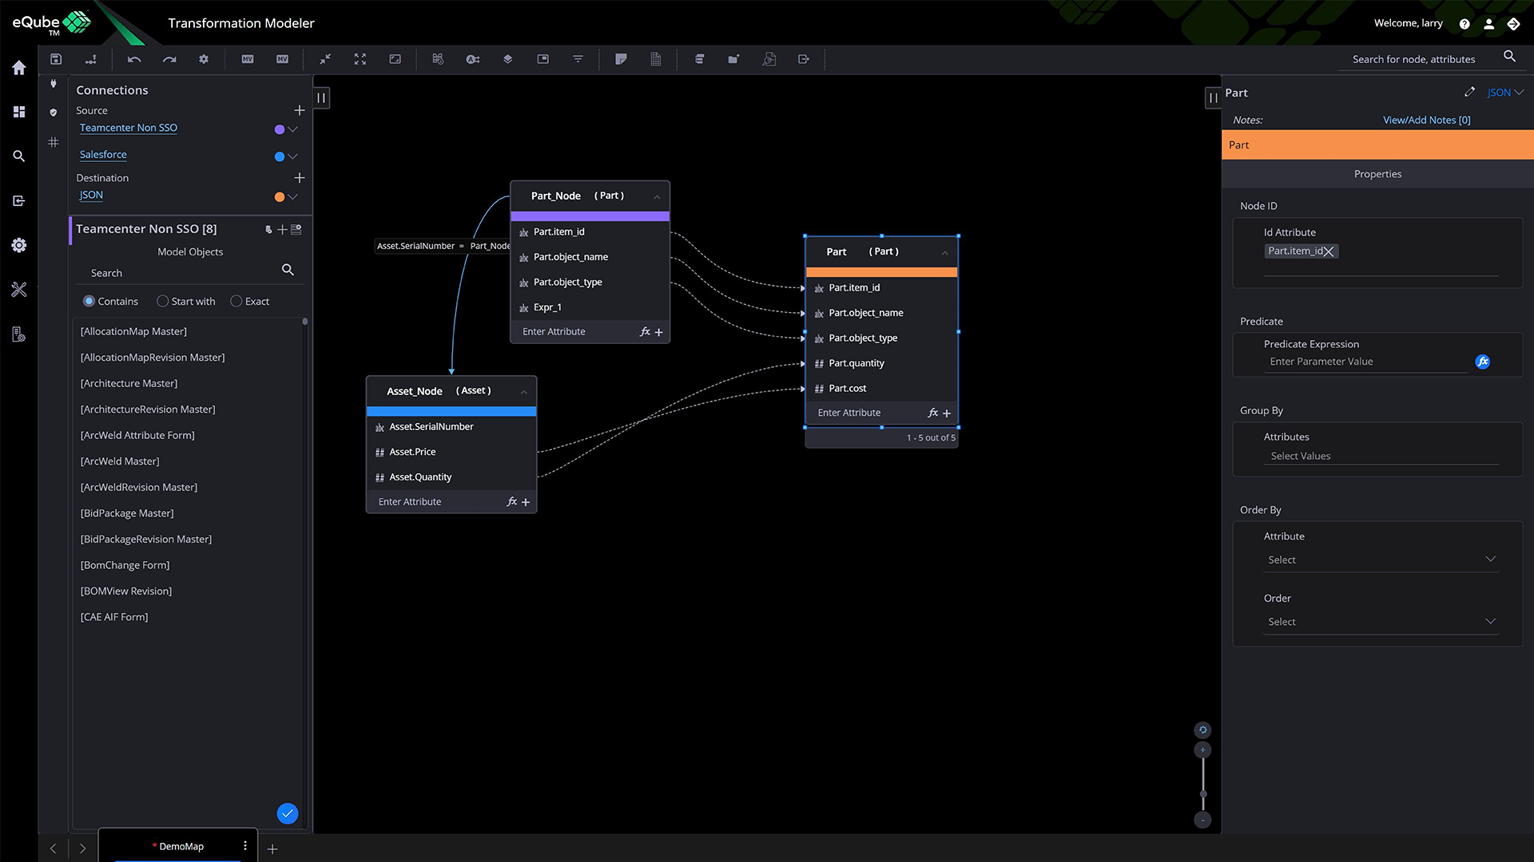Image resolution: width=1534 pixels, height=862 pixels.
Task: Open the Order By Attribute select dropdown
Action: 1381,560
